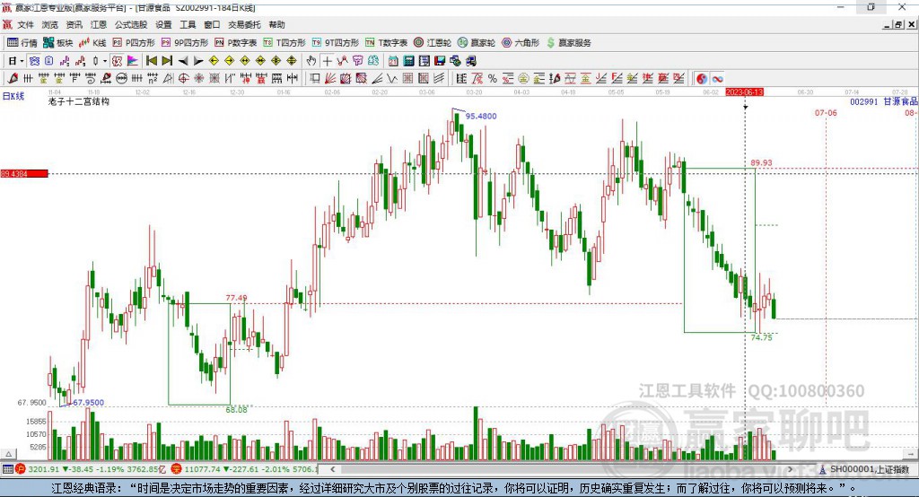Click the colorful flag icon
The image size is (919, 497).
[x=133, y=61]
